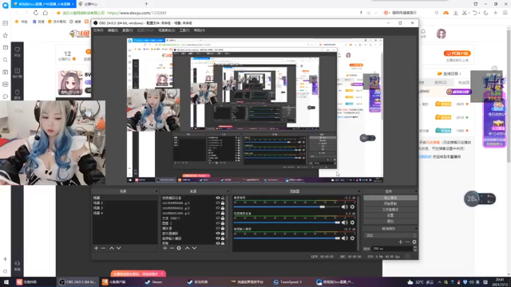The height and width of the screenshot is (287, 511).
Task: Increase transition duration with stepper arrow
Action: pyautogui.click(x=415, y=247)
